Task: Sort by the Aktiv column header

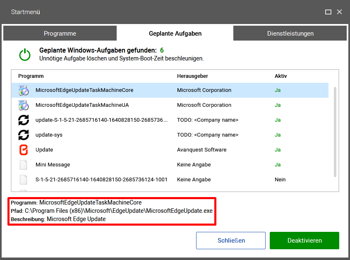Action: pos(280,76)
